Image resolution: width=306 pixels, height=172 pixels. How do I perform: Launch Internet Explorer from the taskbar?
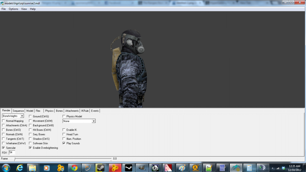click(x=19, y=168)
